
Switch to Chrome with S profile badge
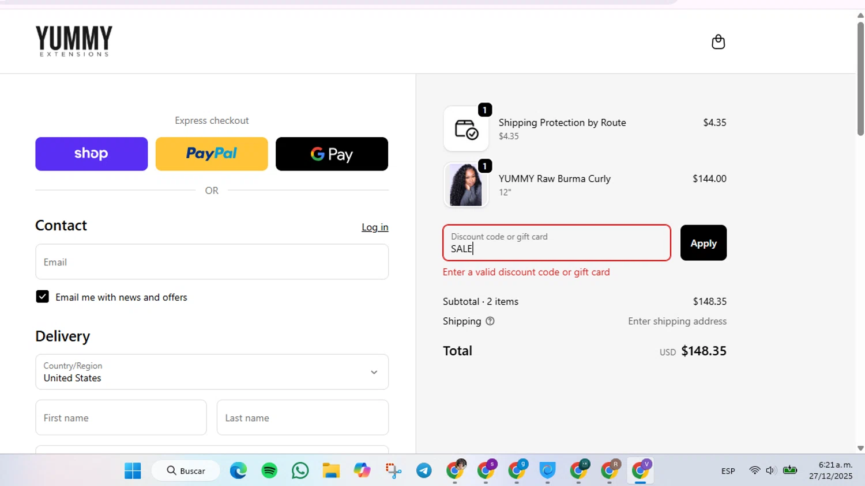point(486,470)
